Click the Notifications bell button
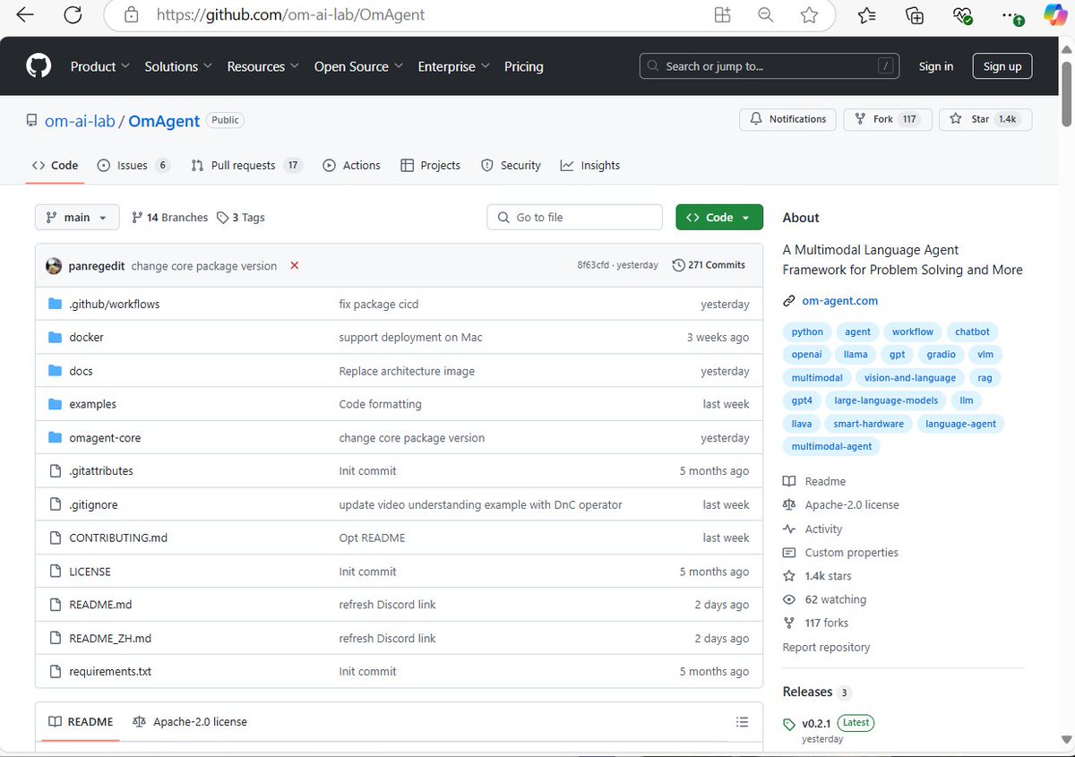Viewport: 1075px width, 757px height. pos(788,119)
